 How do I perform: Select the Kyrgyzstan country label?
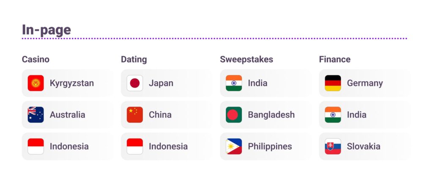pos(71,83)
